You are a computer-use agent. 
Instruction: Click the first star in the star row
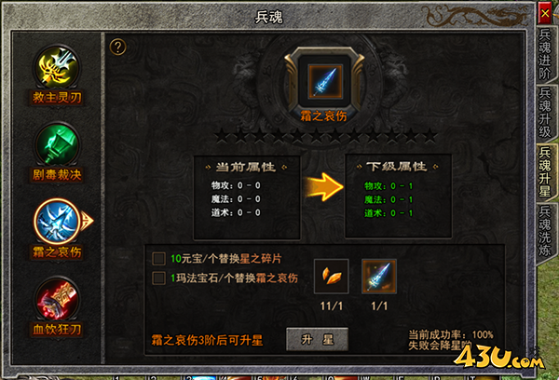coord(222,136)
